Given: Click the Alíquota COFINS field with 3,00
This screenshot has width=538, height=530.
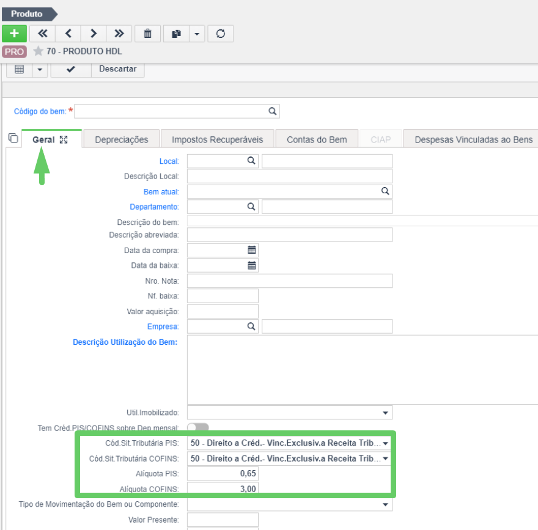Looking at the screenshot, I should pyautogui.click(x=223, y=489).
